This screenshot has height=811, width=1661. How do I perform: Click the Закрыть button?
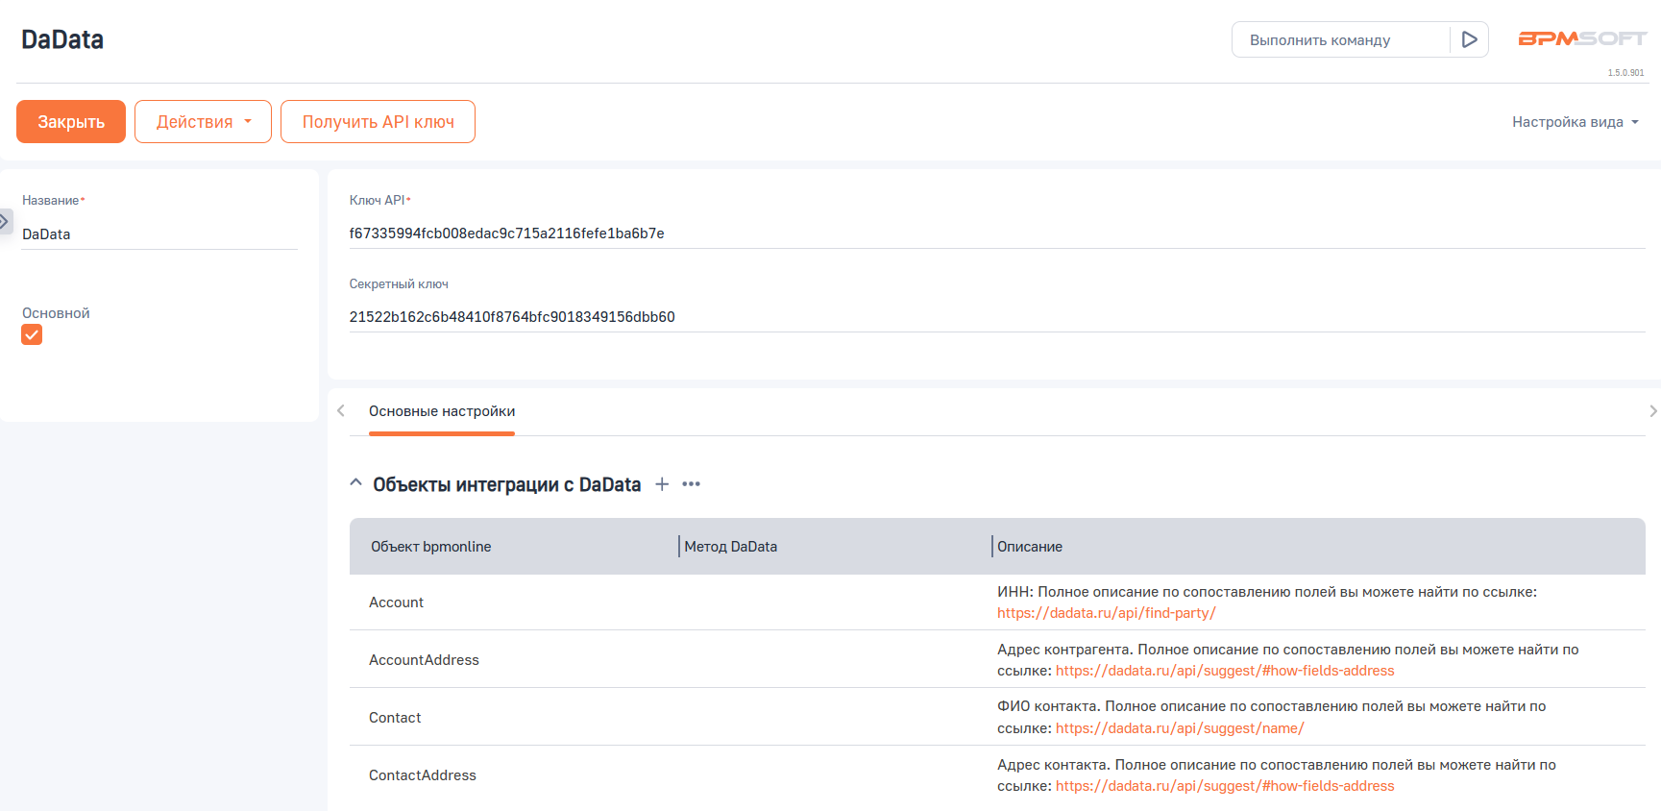point(71,122)
